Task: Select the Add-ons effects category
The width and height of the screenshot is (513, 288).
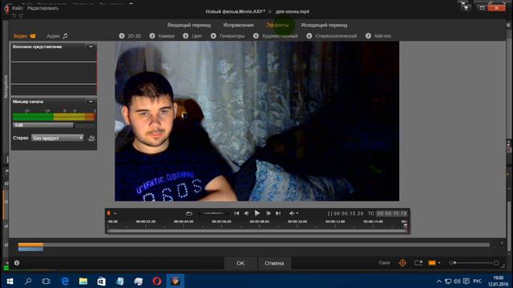Action: click(378, 36)
